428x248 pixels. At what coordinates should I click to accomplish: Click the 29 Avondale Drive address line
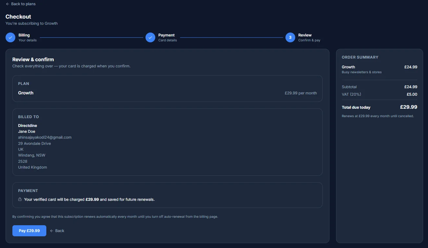[35, 144]
